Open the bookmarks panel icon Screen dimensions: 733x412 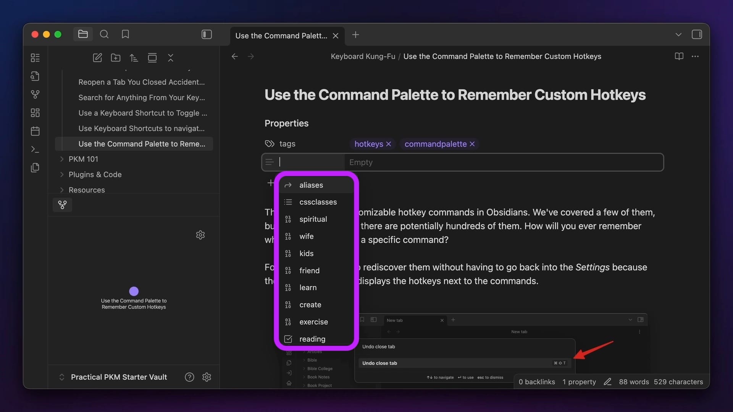125,34
